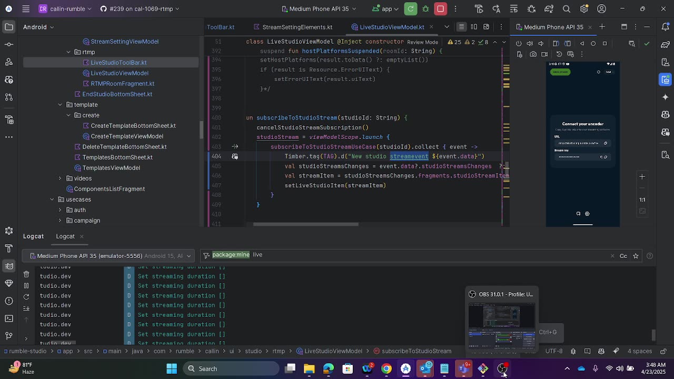674x379 pixels.
Task: Pause Logcat output
Action: click(x=26, y=286)
